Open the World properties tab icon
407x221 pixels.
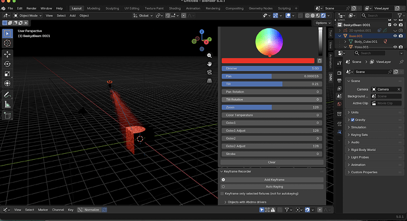click(339, 104)
